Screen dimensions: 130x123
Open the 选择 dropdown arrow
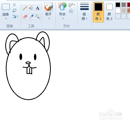click(x=6, y=19)
